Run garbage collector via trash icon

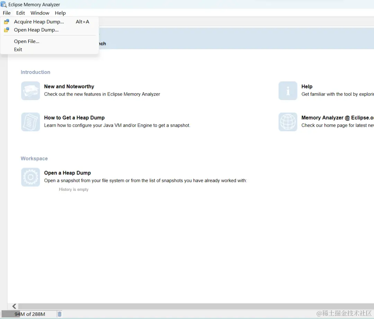60,314
